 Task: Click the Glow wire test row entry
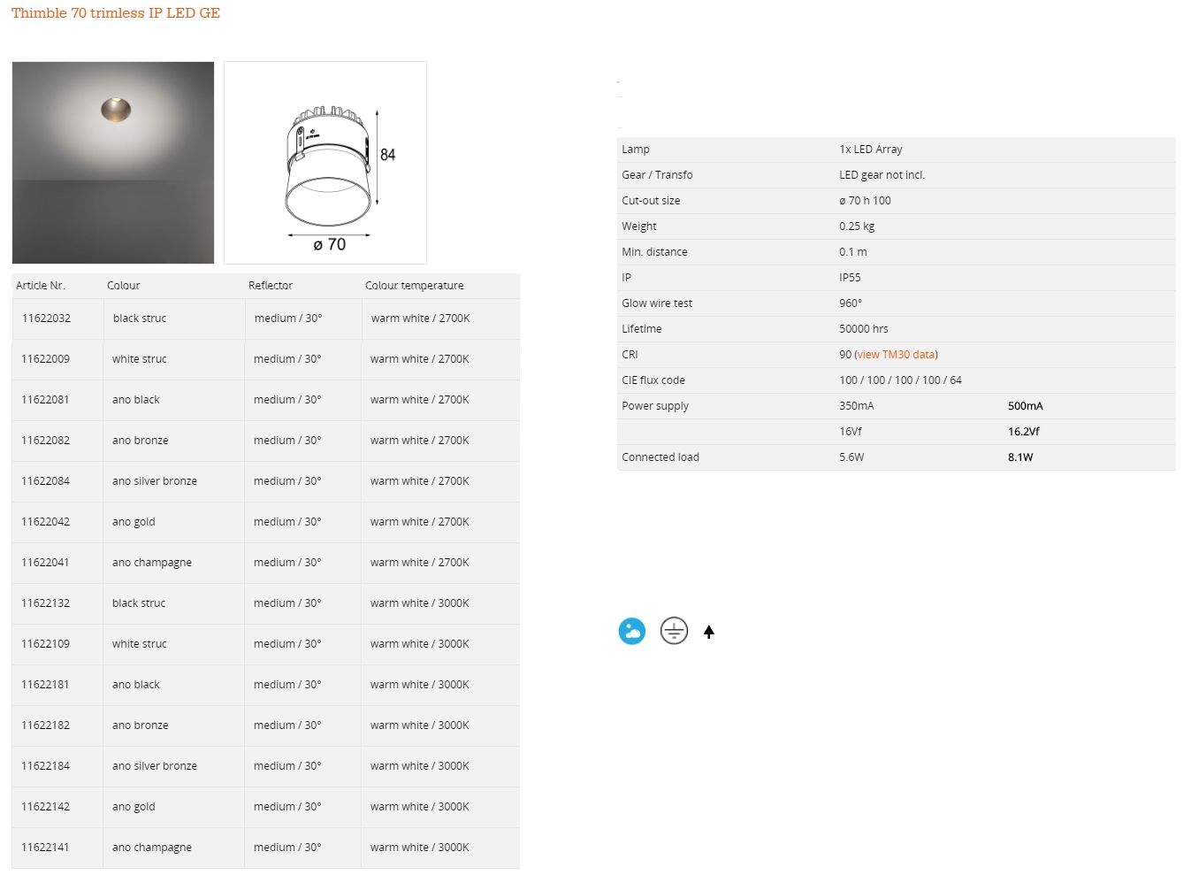(x=656, y=303)
